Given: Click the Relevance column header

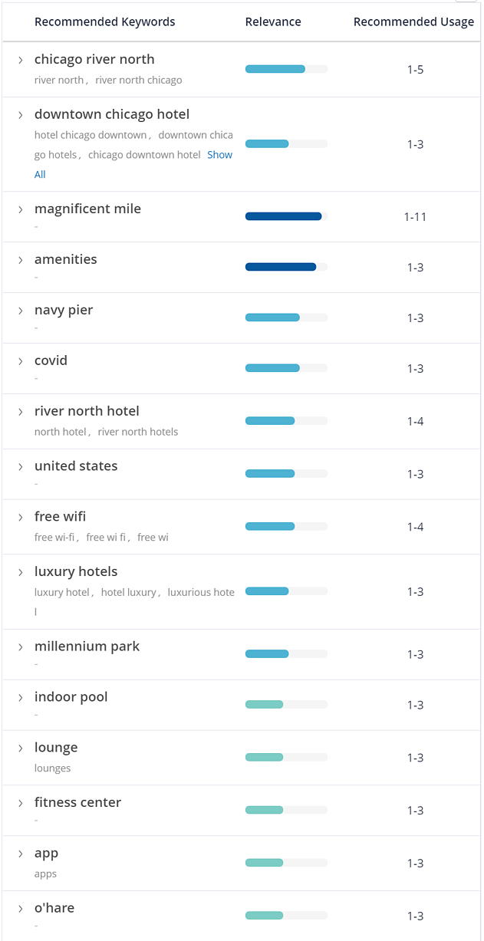Looking at the screenshot, I should [x=273, y=22].
